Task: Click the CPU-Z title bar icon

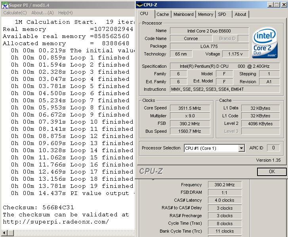Action: click(x=139, y=5)
